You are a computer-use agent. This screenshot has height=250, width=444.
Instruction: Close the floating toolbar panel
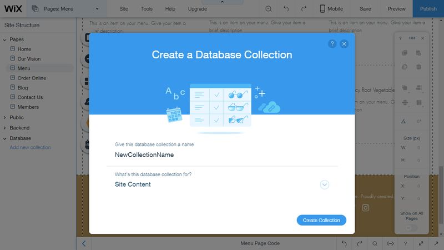[x=422, y=38]
